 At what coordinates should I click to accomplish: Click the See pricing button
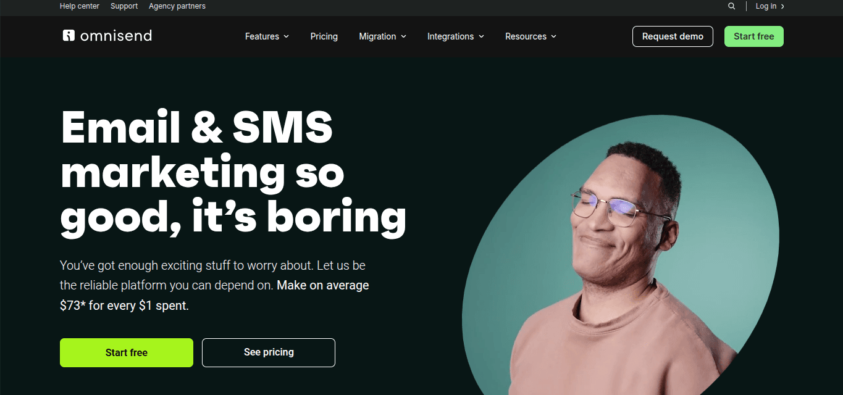click(x=269, y=352)
